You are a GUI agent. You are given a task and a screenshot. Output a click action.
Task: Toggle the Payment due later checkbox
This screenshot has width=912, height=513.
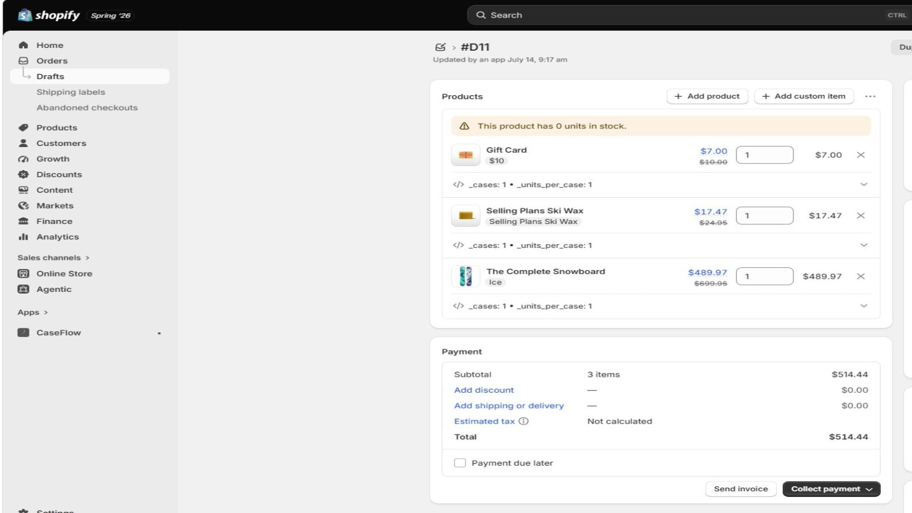point(460,463)
